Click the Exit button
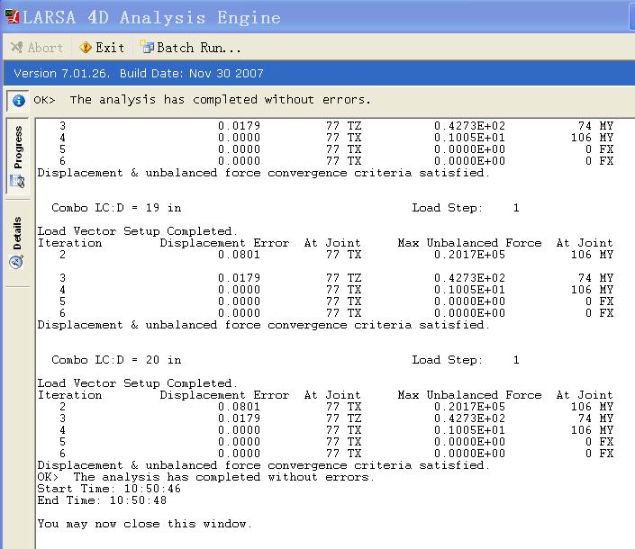Viewport: 635px width, 549px height. (x=102, y=48)
